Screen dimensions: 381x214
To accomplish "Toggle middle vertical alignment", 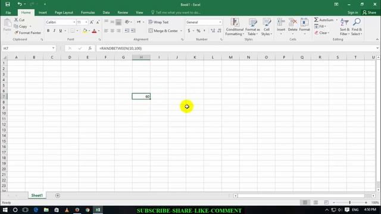I will [x=113, y=22].
